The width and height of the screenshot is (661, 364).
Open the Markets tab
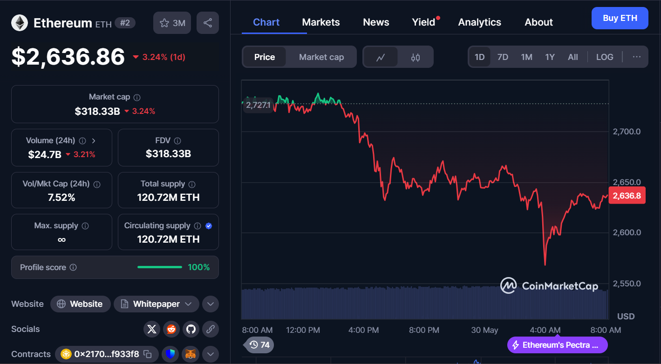coord(321,22)
